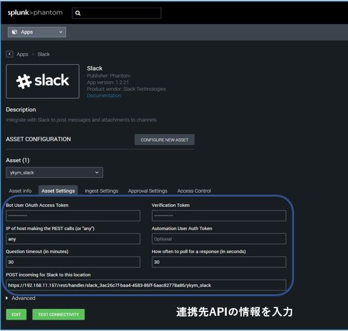This screenshot has height=331, width=348.
Task: Click the Apps breadcrumb link
Action: (x=22, y=55)
